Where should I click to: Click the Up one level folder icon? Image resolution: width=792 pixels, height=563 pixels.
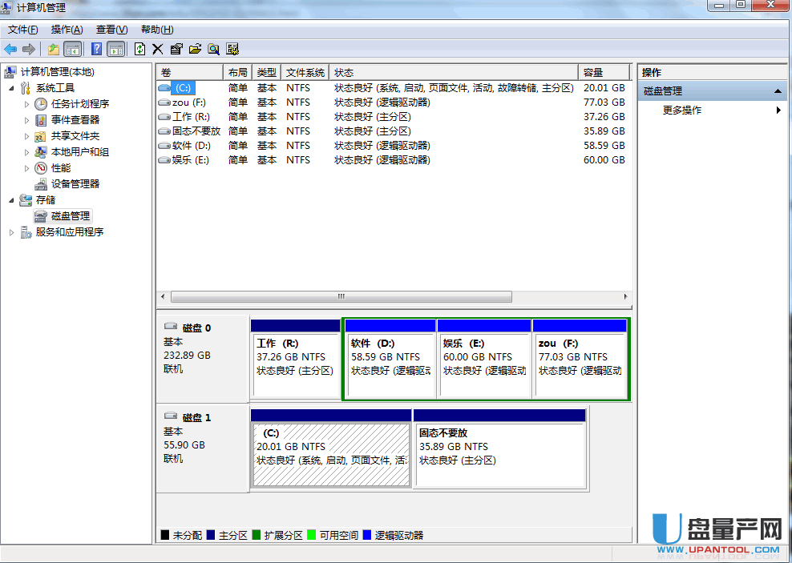coord(53,49)
